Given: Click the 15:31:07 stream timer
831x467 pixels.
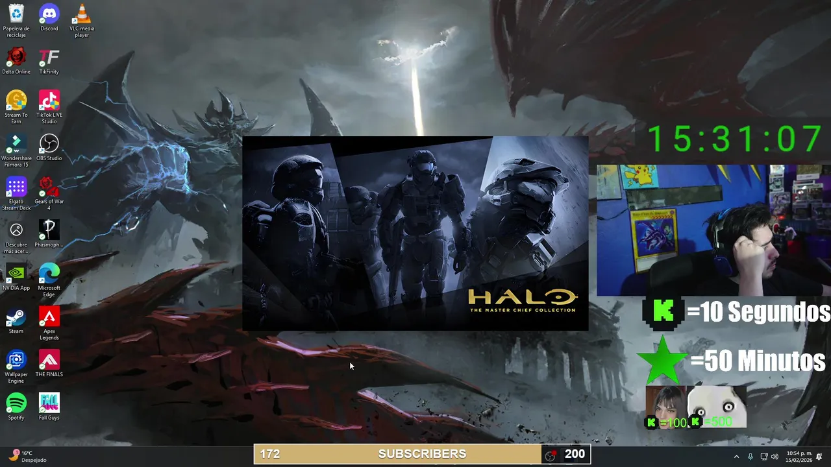Looking at the screenshot, I should [735, 139].
